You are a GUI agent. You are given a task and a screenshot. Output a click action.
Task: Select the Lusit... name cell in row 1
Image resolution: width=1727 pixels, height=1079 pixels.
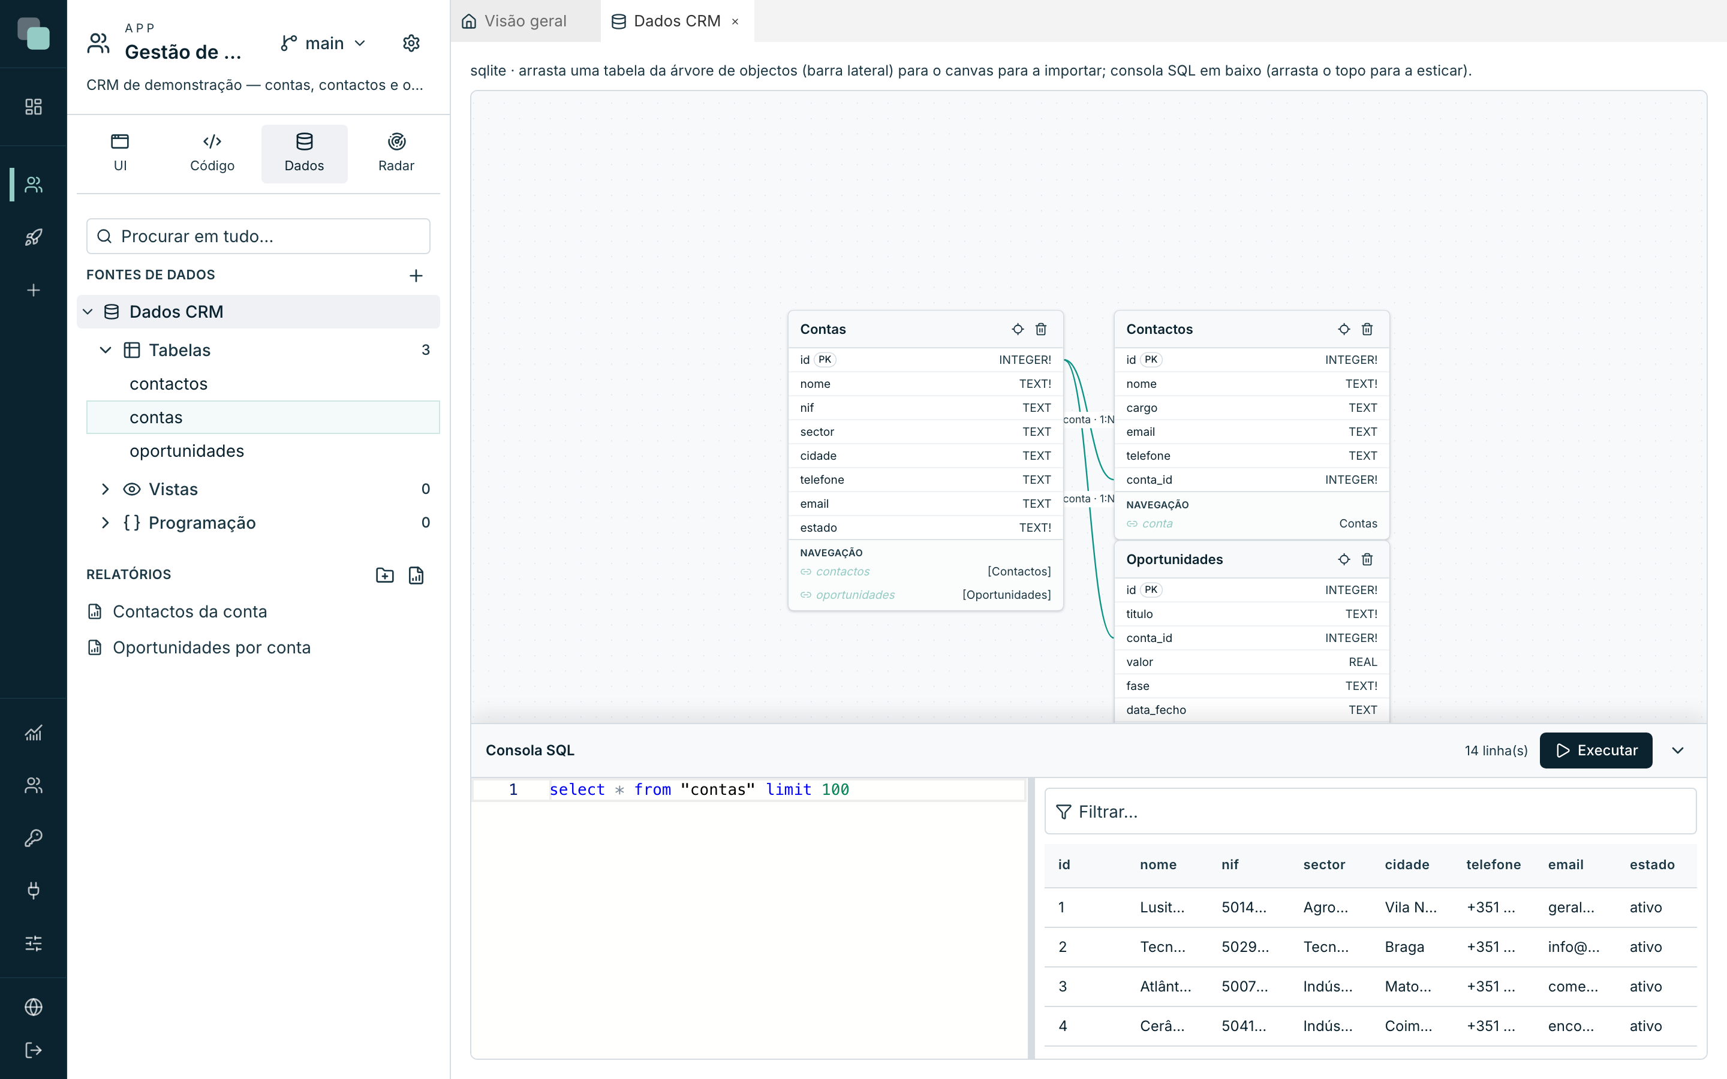[1162, 908]
